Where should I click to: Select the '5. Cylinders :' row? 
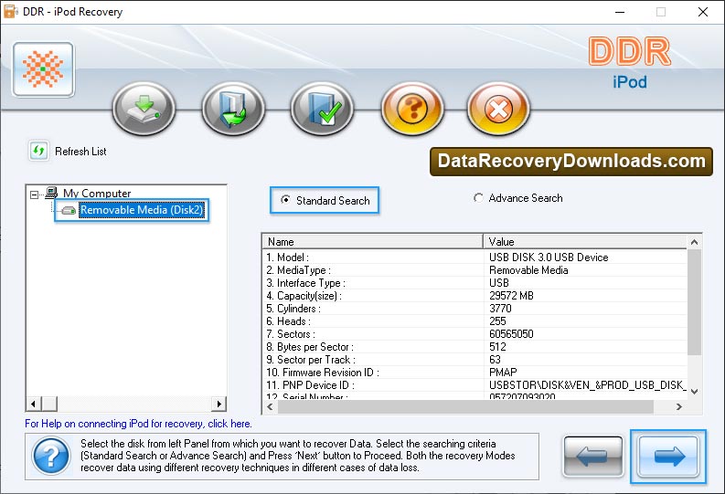pos(474,309)
